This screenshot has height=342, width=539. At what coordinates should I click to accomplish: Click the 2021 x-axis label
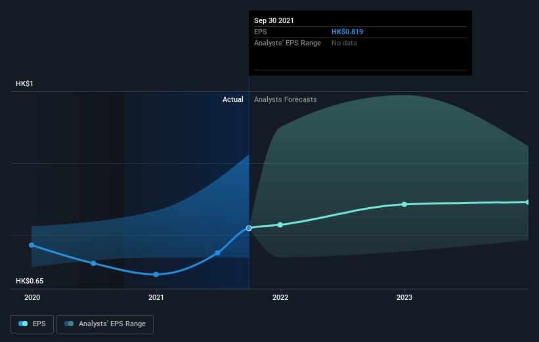(156, 297)
